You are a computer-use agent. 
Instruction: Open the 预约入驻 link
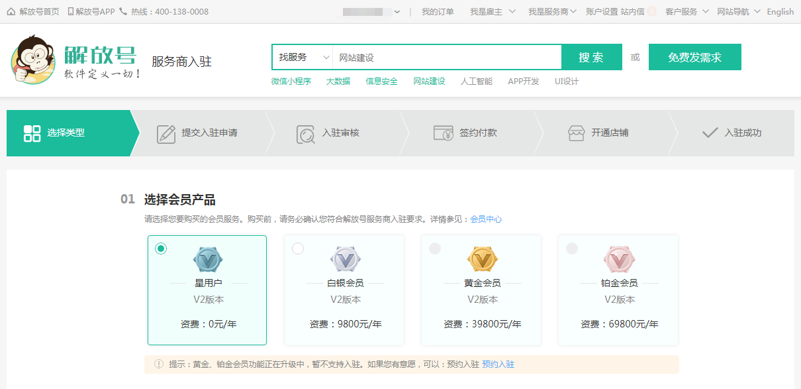coord(498,364)
